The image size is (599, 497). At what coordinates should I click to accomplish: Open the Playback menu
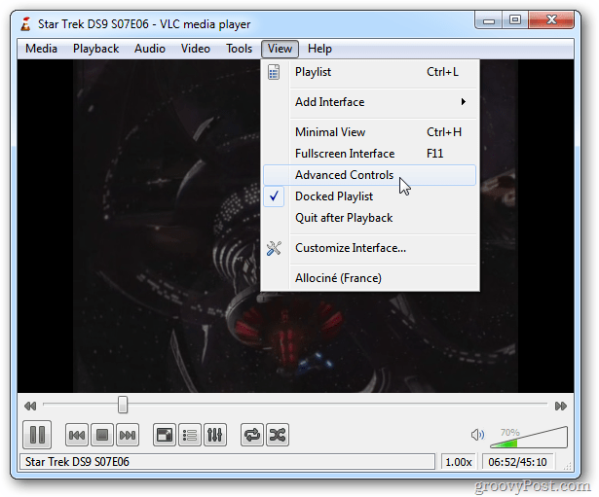(x=95, y=49)
